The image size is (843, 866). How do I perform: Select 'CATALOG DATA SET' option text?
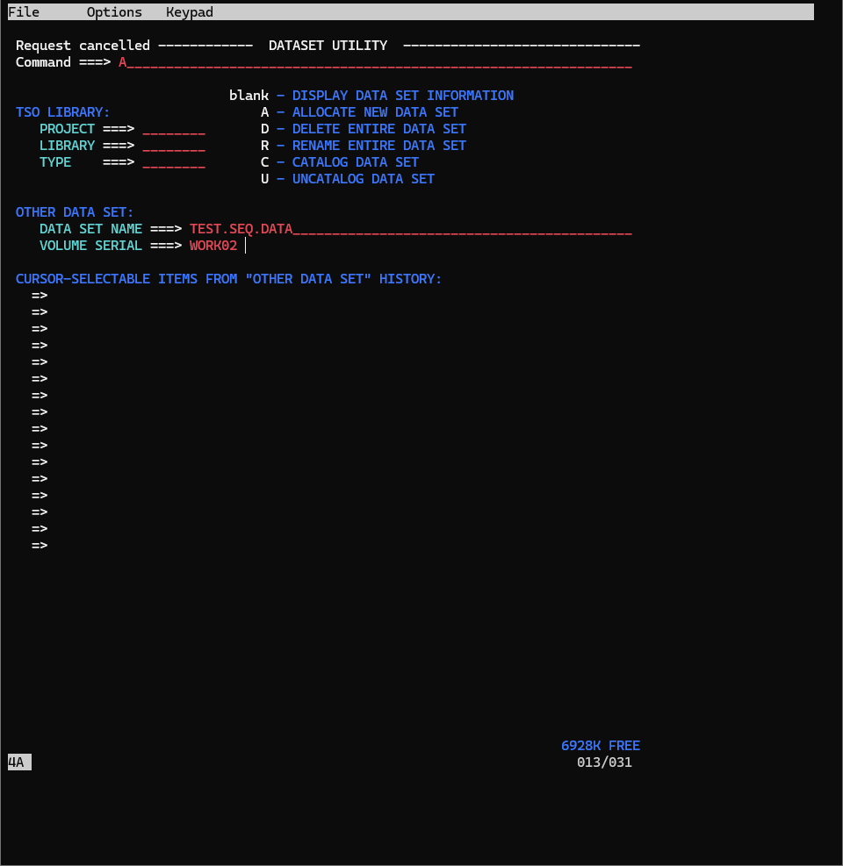coord(356,162)
